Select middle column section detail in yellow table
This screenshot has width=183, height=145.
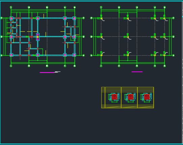(x=130, y=97)
